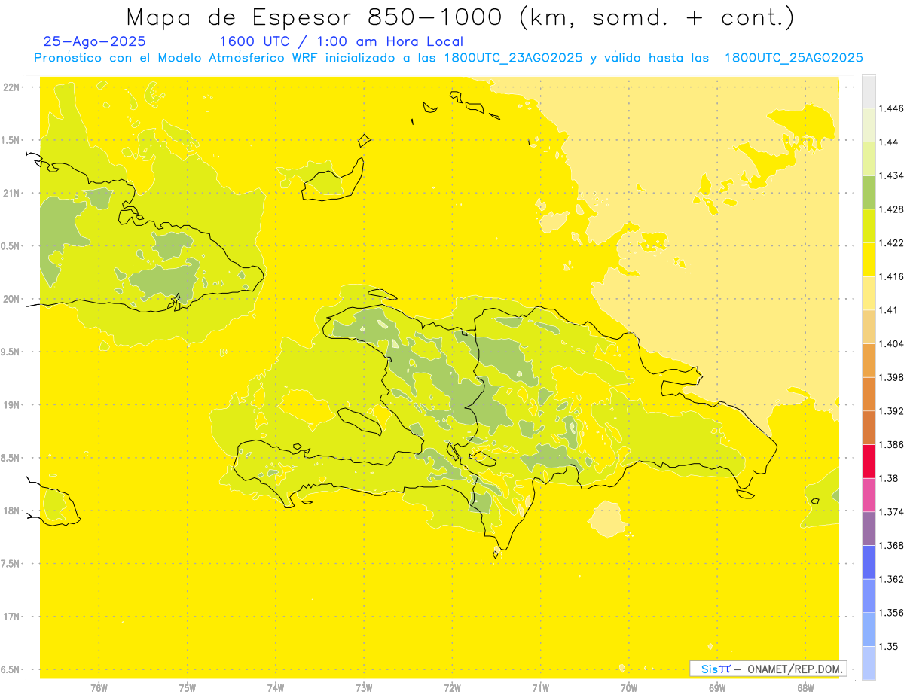The image size is (904, 698).
Task: Click the '8.5N' latitude label
Action: point(11,458)
